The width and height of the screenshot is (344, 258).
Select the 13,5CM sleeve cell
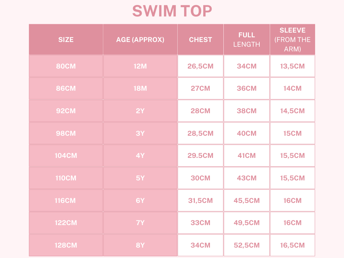pyautogui.click(x=292, y=66)
